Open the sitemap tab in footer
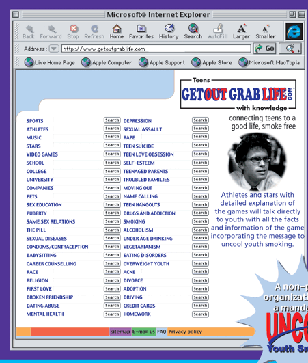The image size is (308, 363). coord(120,332)
